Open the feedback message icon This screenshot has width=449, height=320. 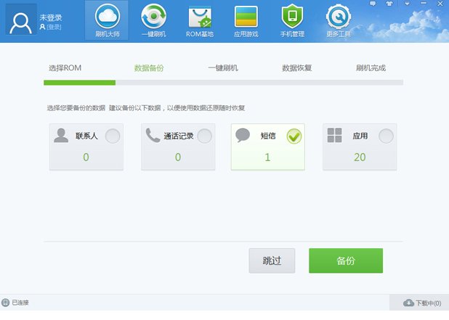point(373,4)
